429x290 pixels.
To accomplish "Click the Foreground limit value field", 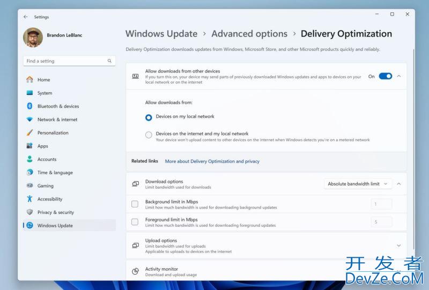I will tap(381, 222).
